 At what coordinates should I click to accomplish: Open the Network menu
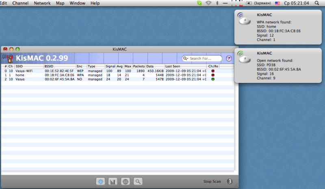pos(42,3)
